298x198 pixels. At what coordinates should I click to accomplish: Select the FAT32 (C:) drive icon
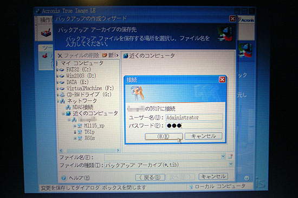pos(62,70)
